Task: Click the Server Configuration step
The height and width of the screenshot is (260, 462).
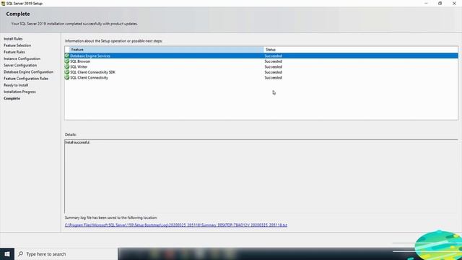Action: [20, 65]
